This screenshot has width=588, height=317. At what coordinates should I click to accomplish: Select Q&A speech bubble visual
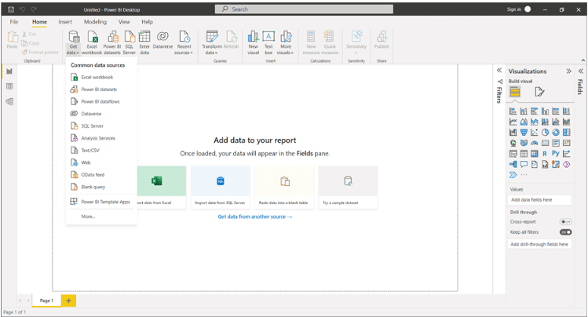[x=524, y=164]
